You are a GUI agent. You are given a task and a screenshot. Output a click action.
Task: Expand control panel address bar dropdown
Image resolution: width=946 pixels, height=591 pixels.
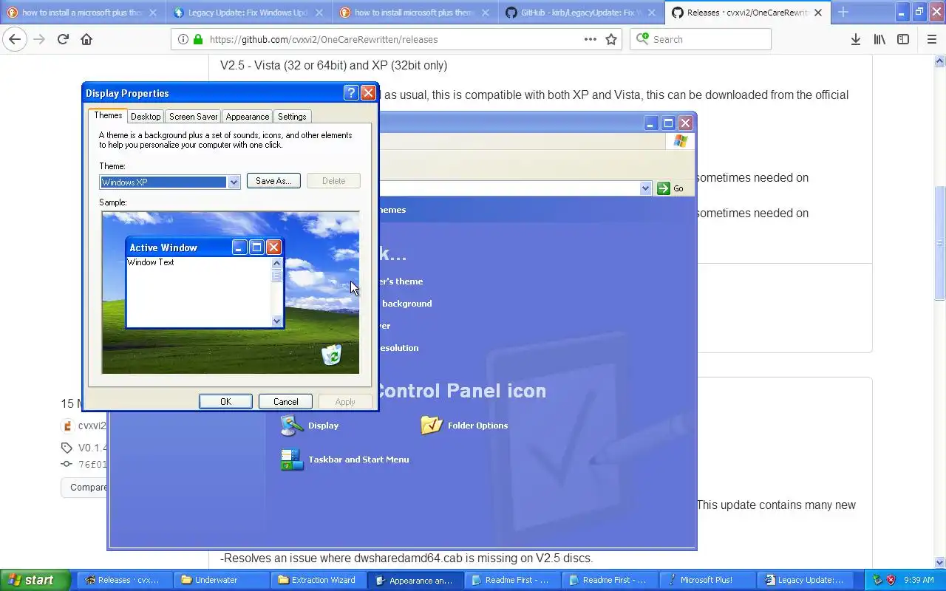(x=645, y=188)
